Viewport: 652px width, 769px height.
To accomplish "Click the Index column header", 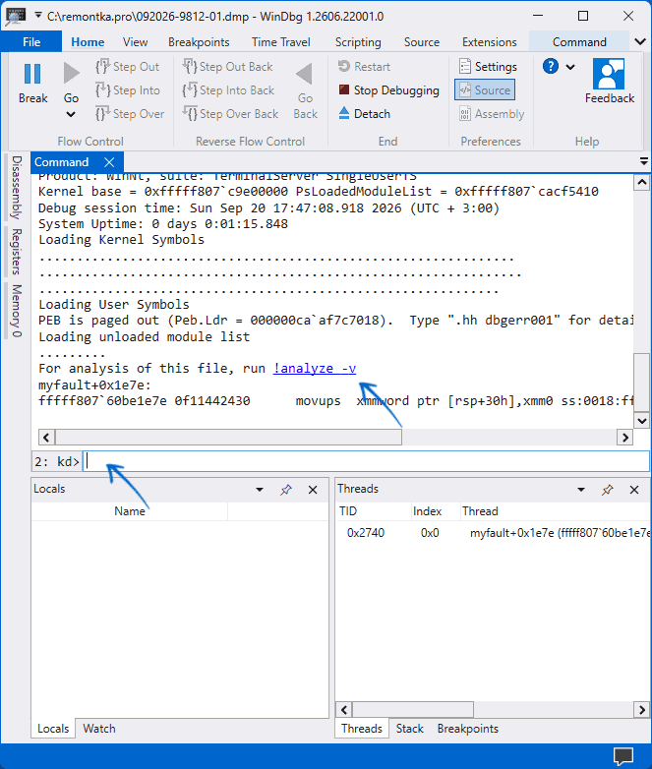I will tap(427, 511).
